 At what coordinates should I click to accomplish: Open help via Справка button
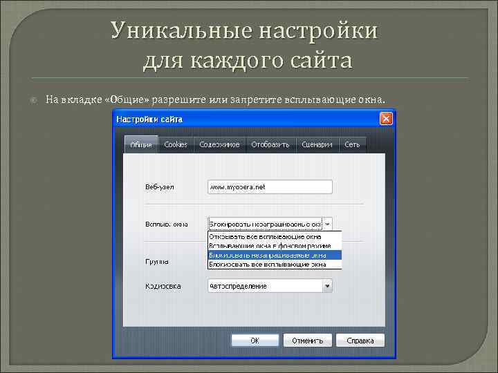(360, 341)
